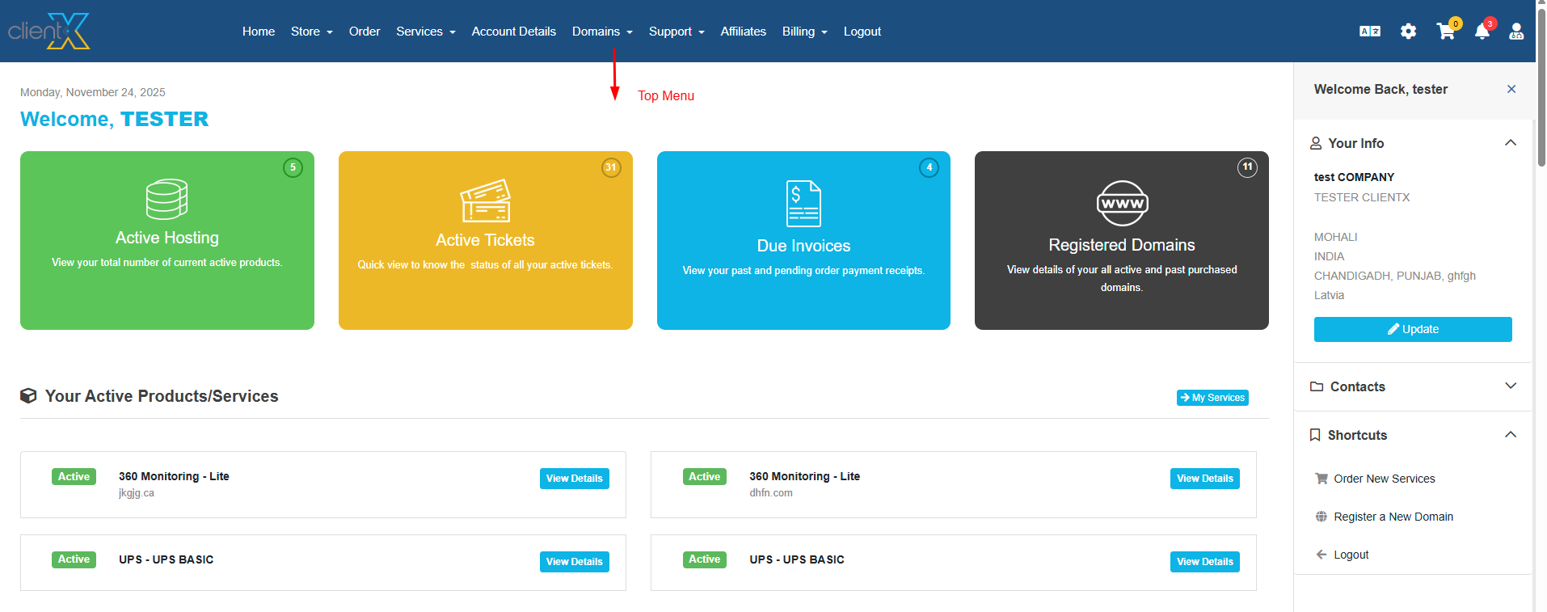Go to Account Details in top menu
This screenshot has height=612, width=1547.
(x=513, y=32)
